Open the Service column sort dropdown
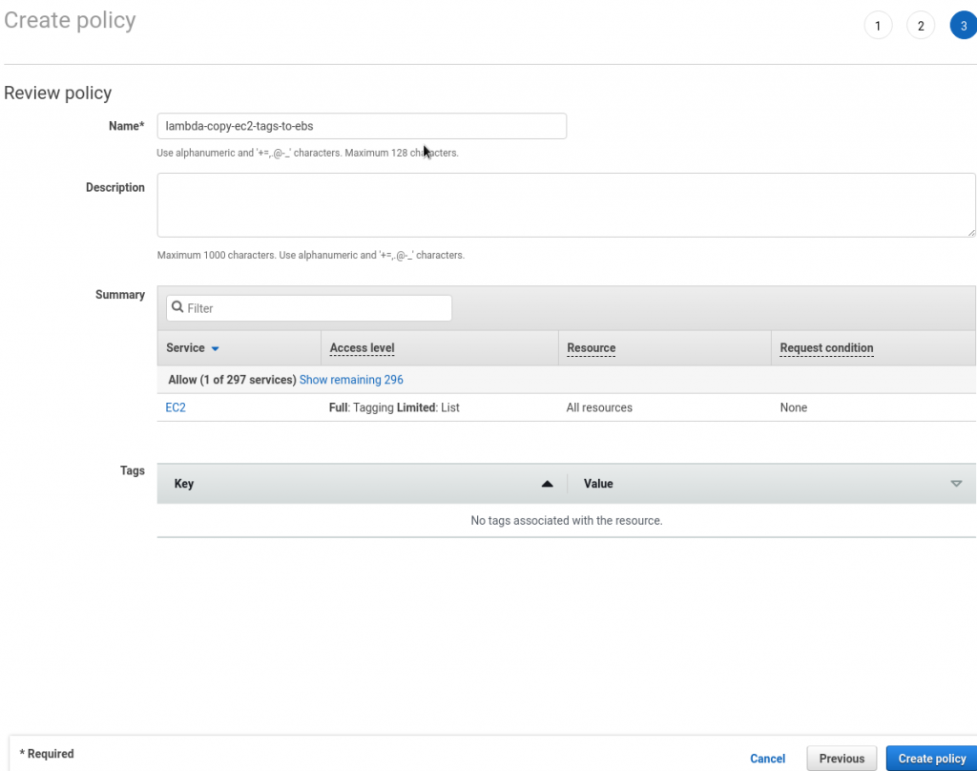 [215, 348]
